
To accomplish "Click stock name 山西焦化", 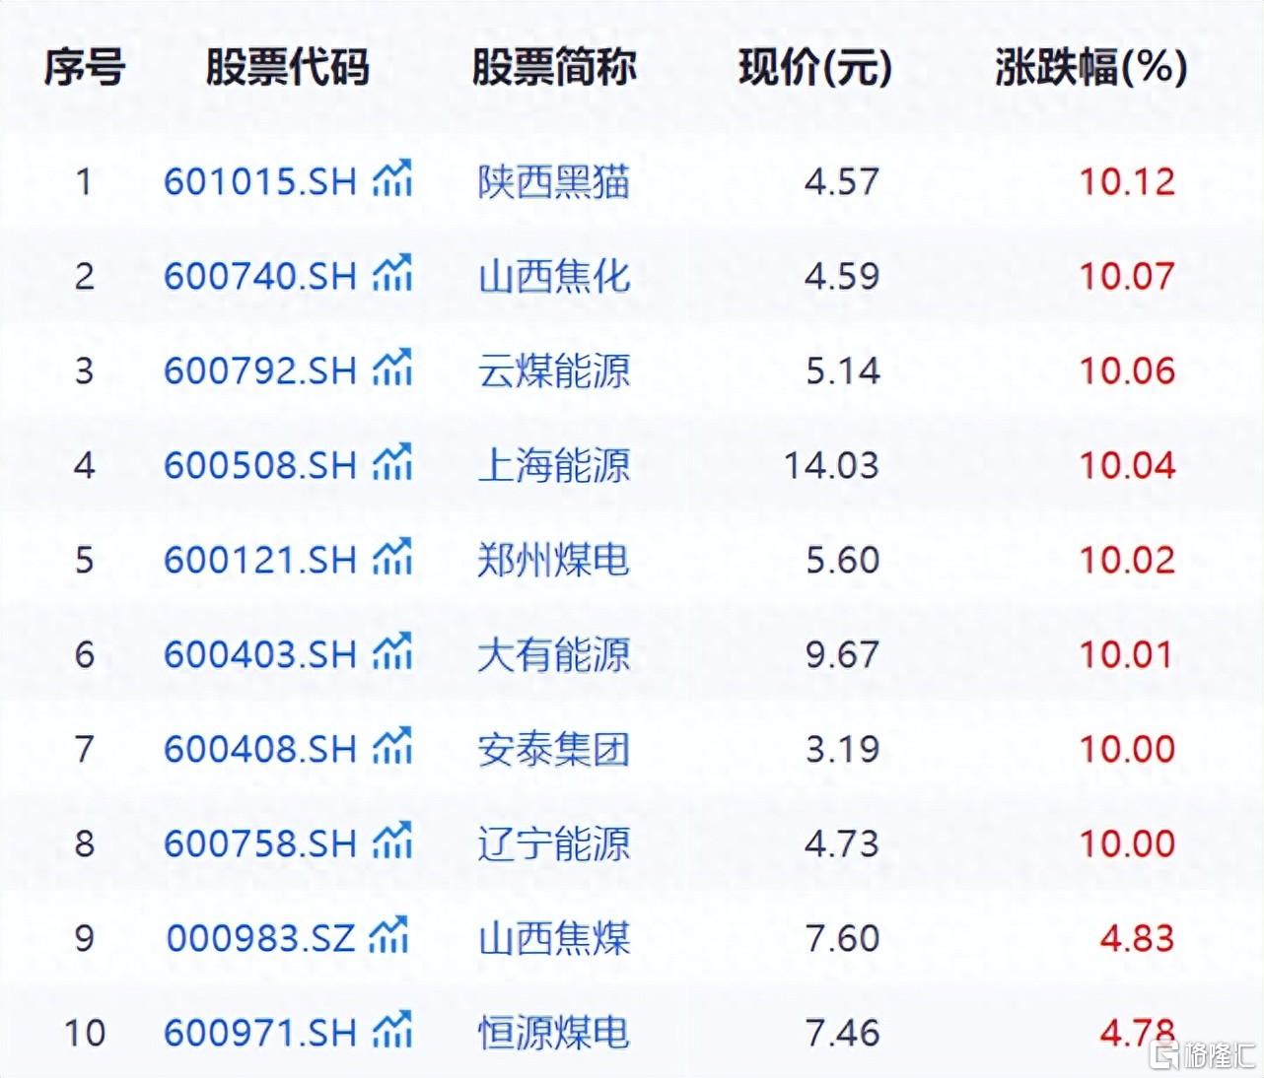I will click(x=553, y=277).
